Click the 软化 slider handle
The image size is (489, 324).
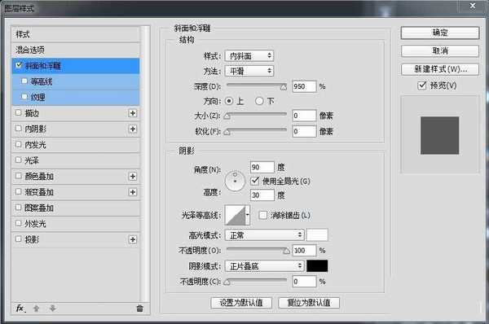(227, 133)
